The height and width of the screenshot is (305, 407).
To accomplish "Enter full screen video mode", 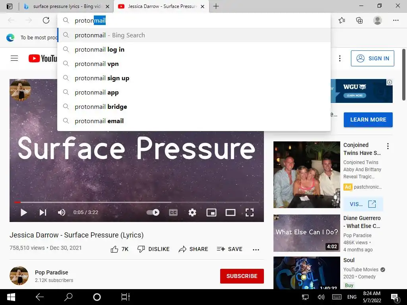I will click(x=250, y=213).
